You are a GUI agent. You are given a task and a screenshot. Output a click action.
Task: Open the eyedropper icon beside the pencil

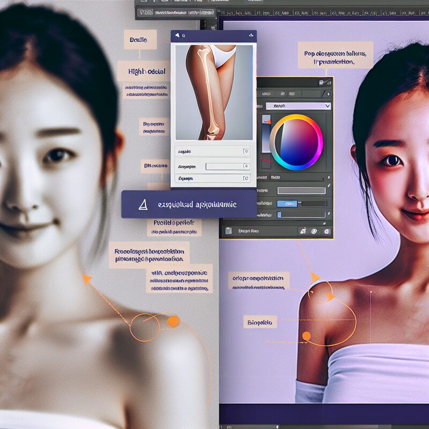click(330, 83)
